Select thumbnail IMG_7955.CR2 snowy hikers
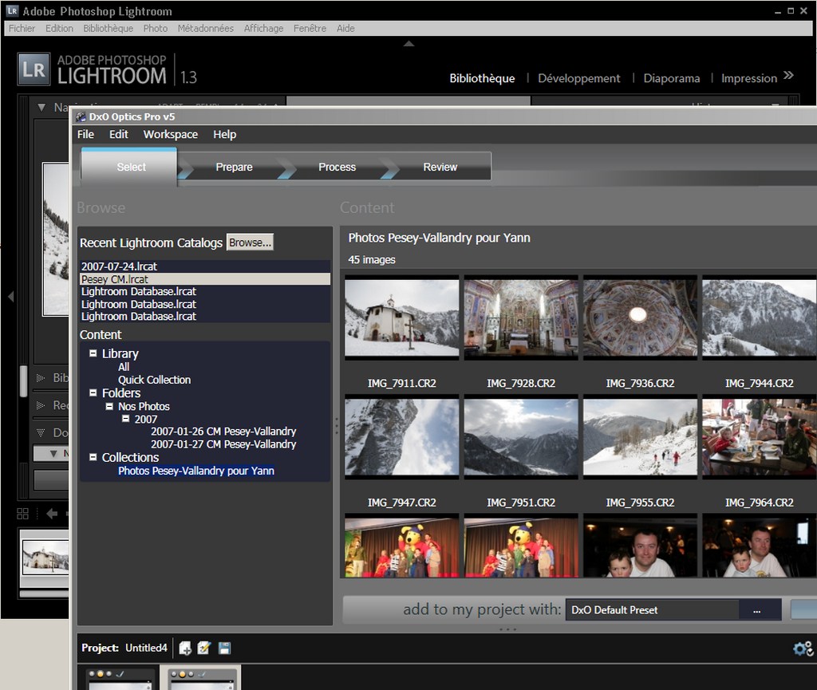Viewport: 817px width, 690px height. tap(640, 437)
